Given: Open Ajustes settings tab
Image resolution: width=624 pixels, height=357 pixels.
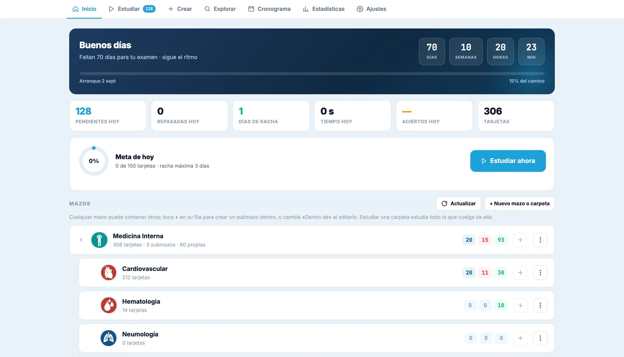Looking at the screenshot, I should click(x=371, y=9).
